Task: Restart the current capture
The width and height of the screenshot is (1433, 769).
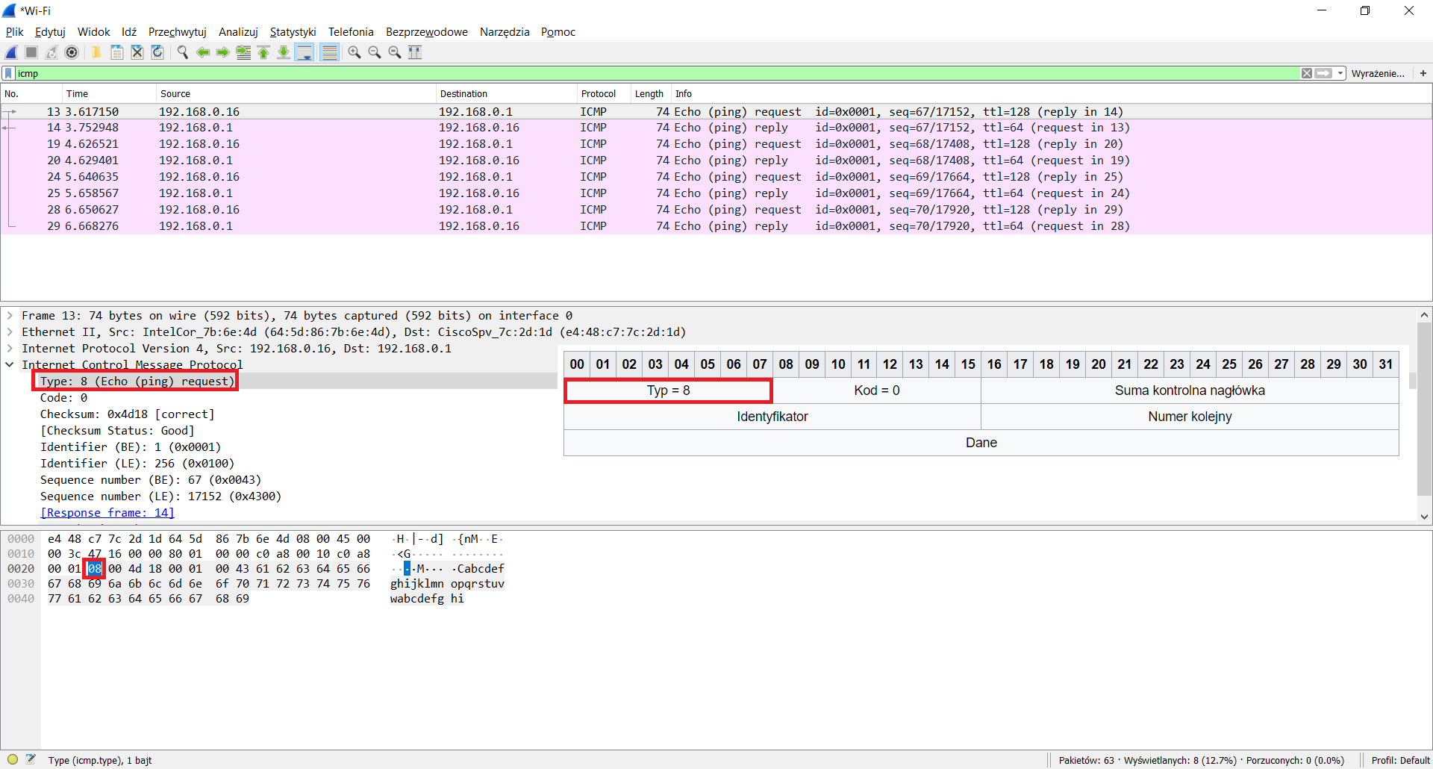Action: tap(51, 52)
